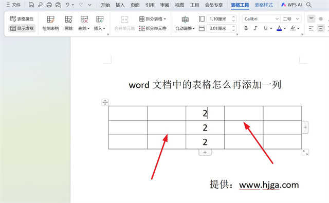Toggle 显示虚框 gridlines display
Screen dimensions: 329x203
[x=22, y=28]
